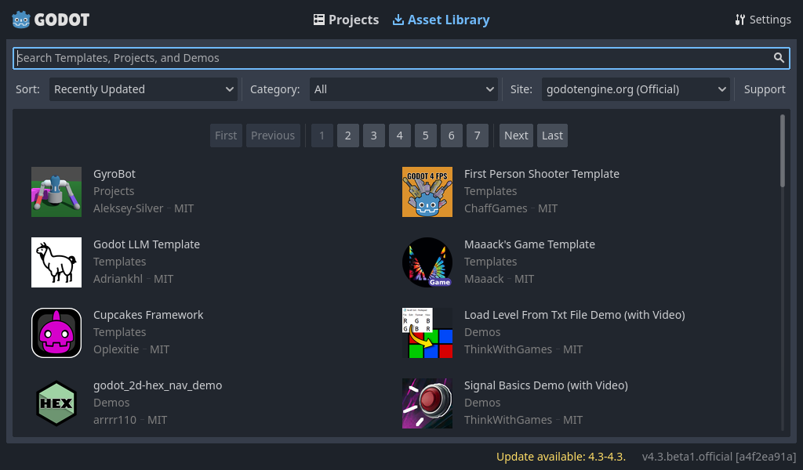Click the sliders icon next to Settings
The image size is (803, 470).
738,19
